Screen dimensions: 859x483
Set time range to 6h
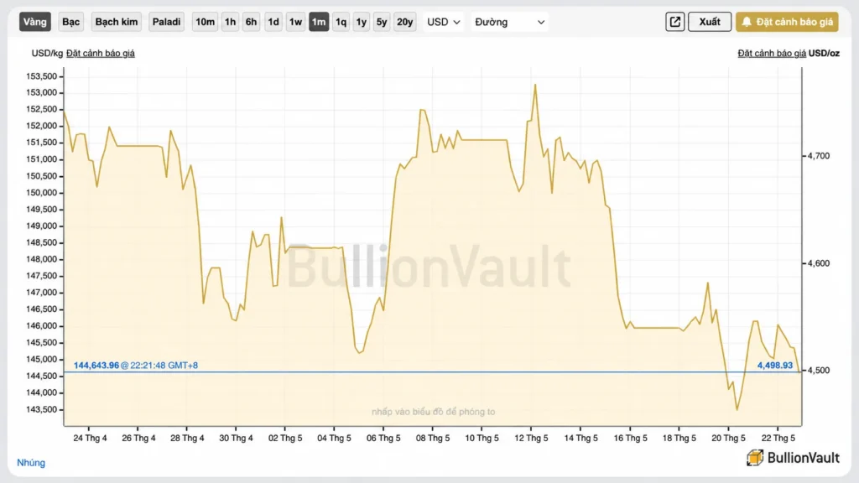point(251,22)
